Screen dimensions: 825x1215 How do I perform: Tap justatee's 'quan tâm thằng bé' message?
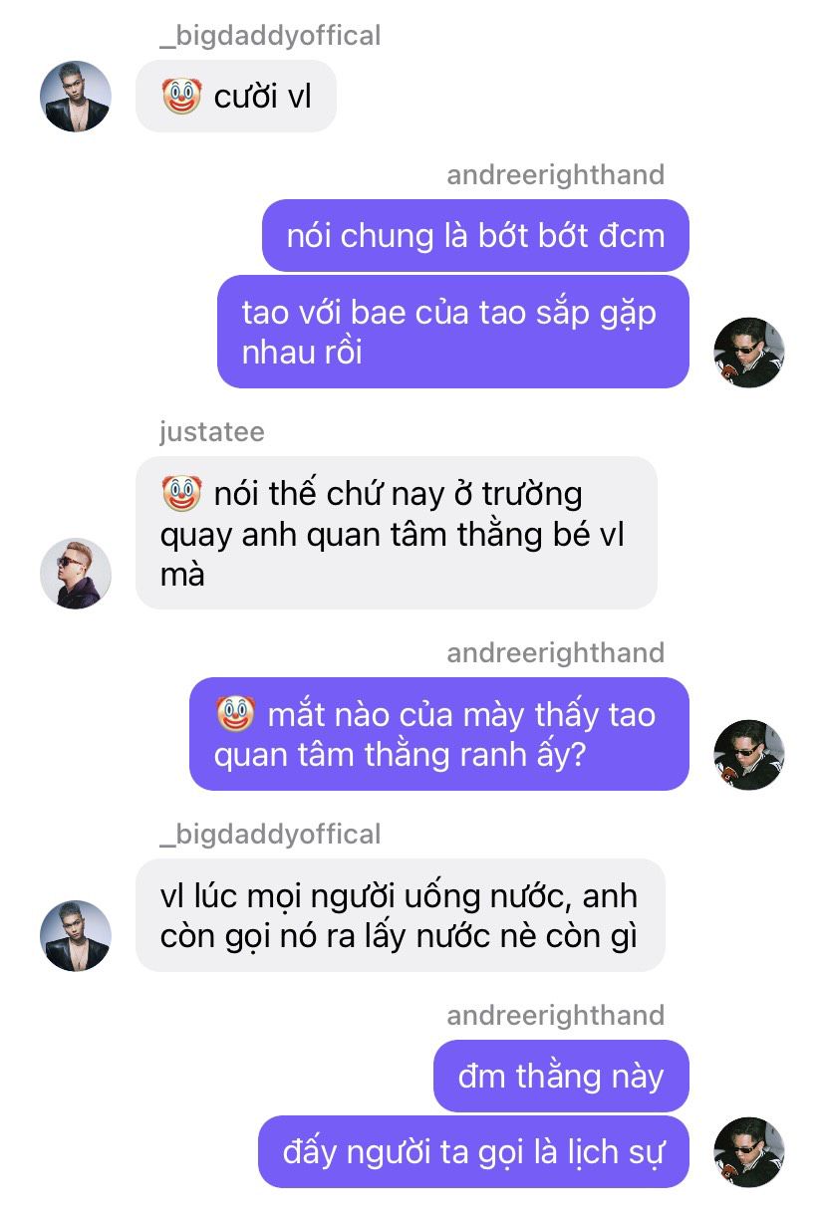pos(397,533)
